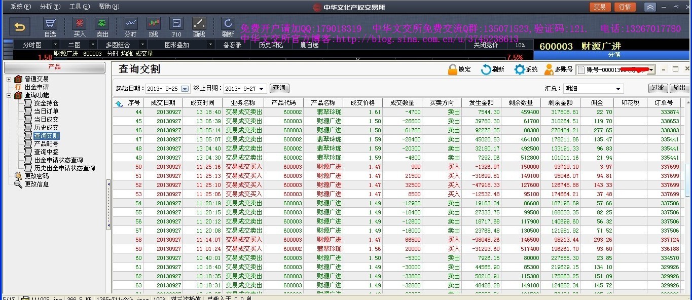Image resolution: width=692 pixels, height=300 pixels.
Task: Open 更改密码 keys icon
Action: pyautogui.click(x=18, y=176)
